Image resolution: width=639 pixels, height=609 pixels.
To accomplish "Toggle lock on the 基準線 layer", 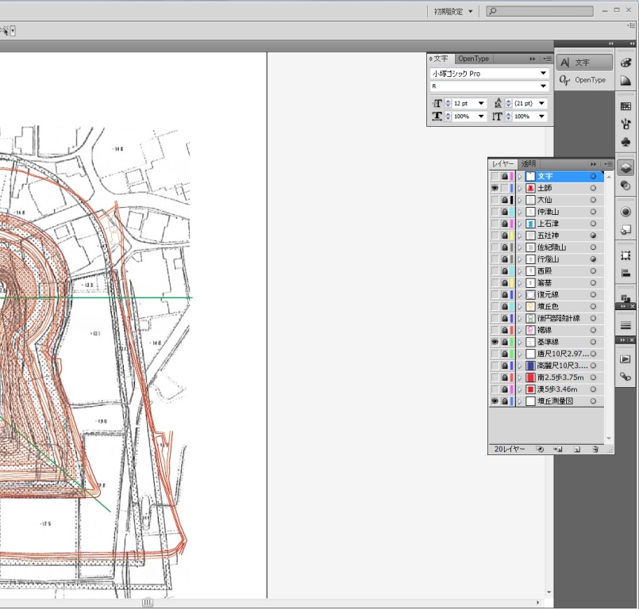I will click(x=504, y=342).
